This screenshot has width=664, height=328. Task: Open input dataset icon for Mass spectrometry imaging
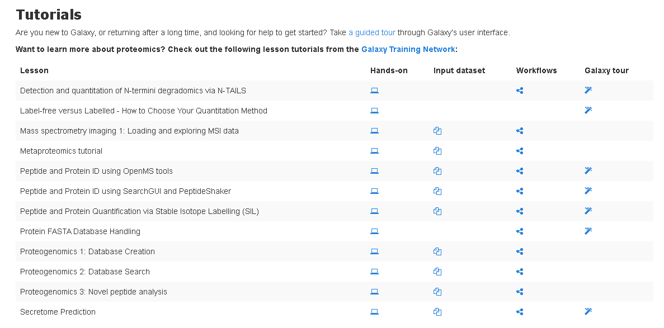(x=437, y=131)
